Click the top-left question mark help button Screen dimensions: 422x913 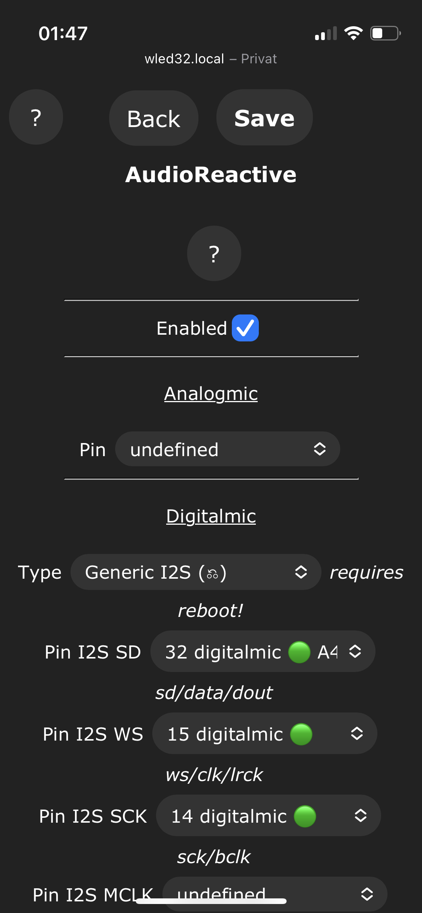36,117
